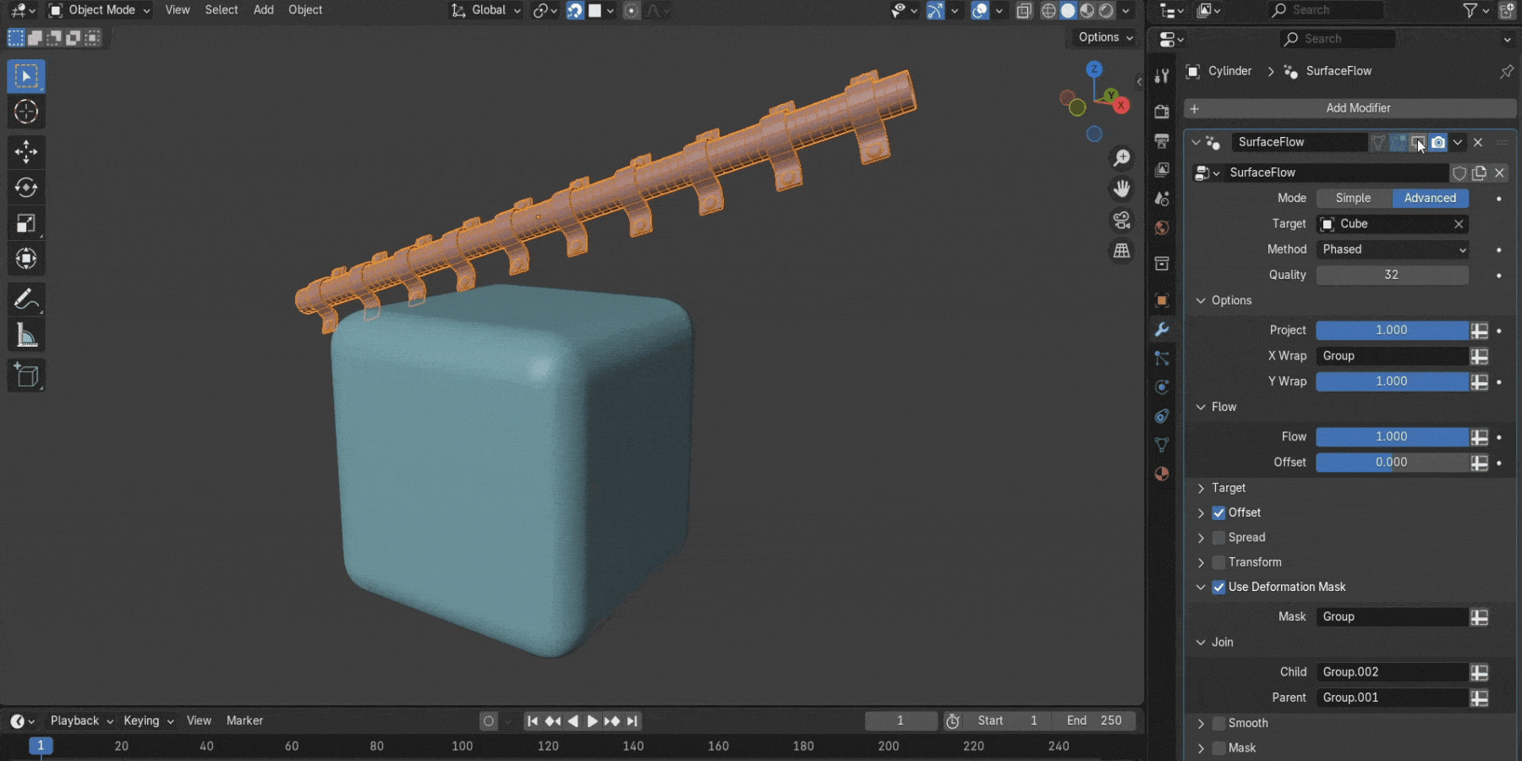
Task: Open the Physics Properties tab
Action: click(x=1162, y=387)
